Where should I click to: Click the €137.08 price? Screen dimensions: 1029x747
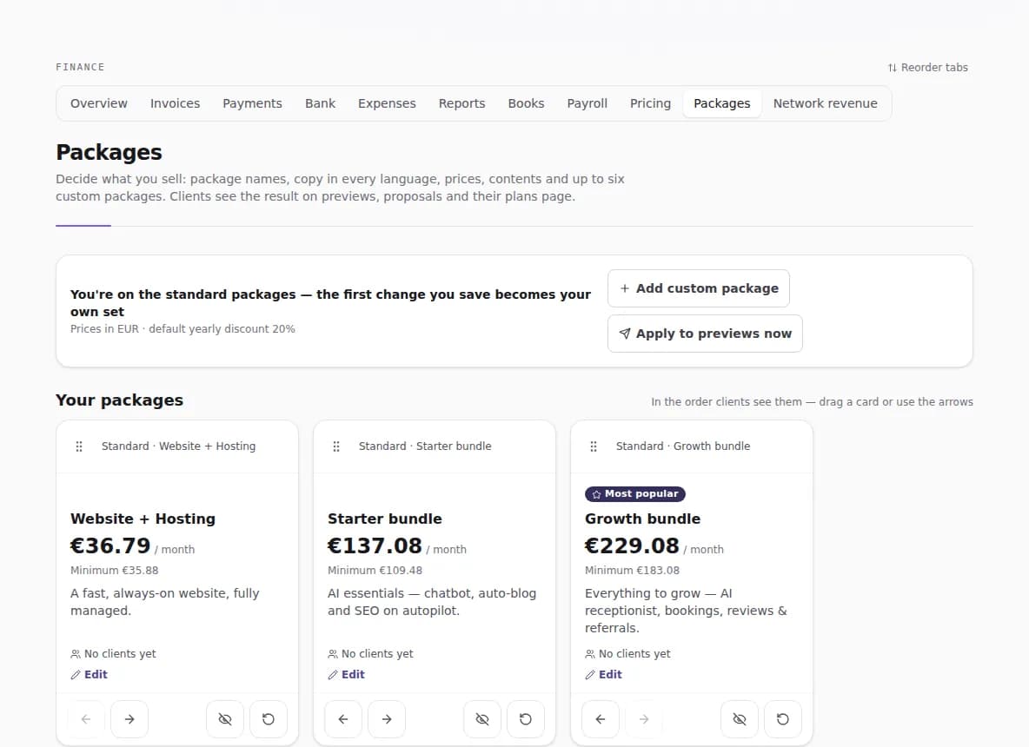coord(375,545)
